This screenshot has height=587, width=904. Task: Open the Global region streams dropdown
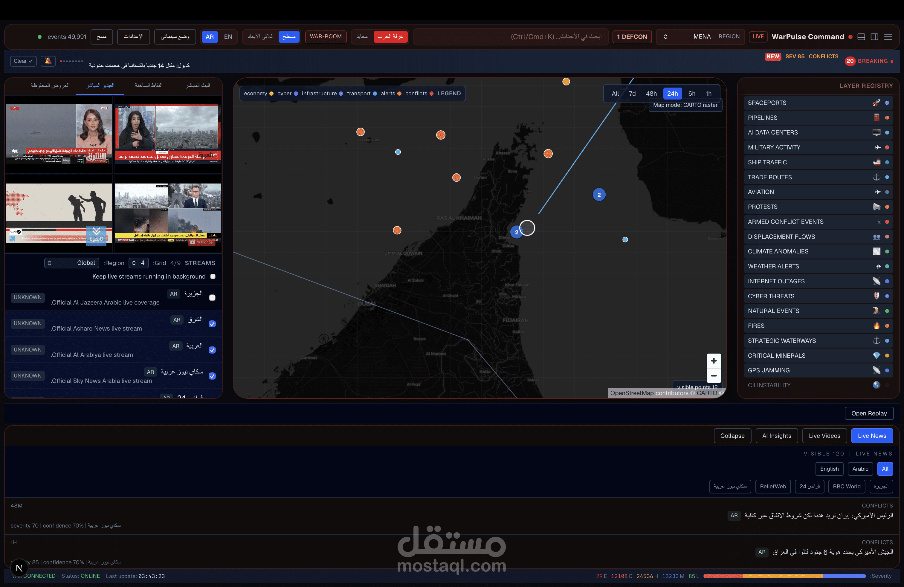point(71,263)
